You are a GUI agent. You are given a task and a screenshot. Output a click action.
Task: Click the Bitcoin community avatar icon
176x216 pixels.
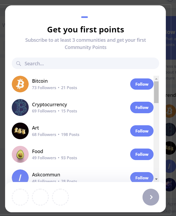tap(20, 84)
